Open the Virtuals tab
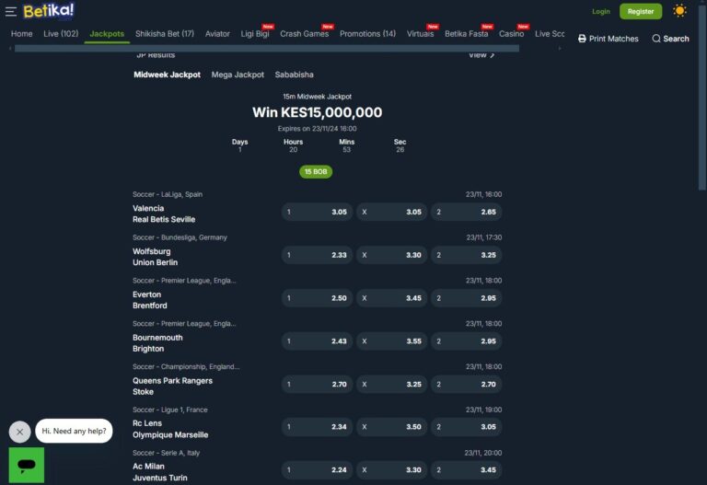 [x=420, y=34]
